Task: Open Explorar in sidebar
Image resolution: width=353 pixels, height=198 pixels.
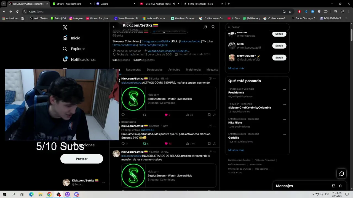Action: pos(74,49)
